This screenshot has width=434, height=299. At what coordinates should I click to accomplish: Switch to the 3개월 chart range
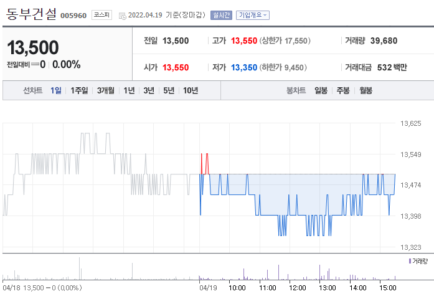[105, 90]
